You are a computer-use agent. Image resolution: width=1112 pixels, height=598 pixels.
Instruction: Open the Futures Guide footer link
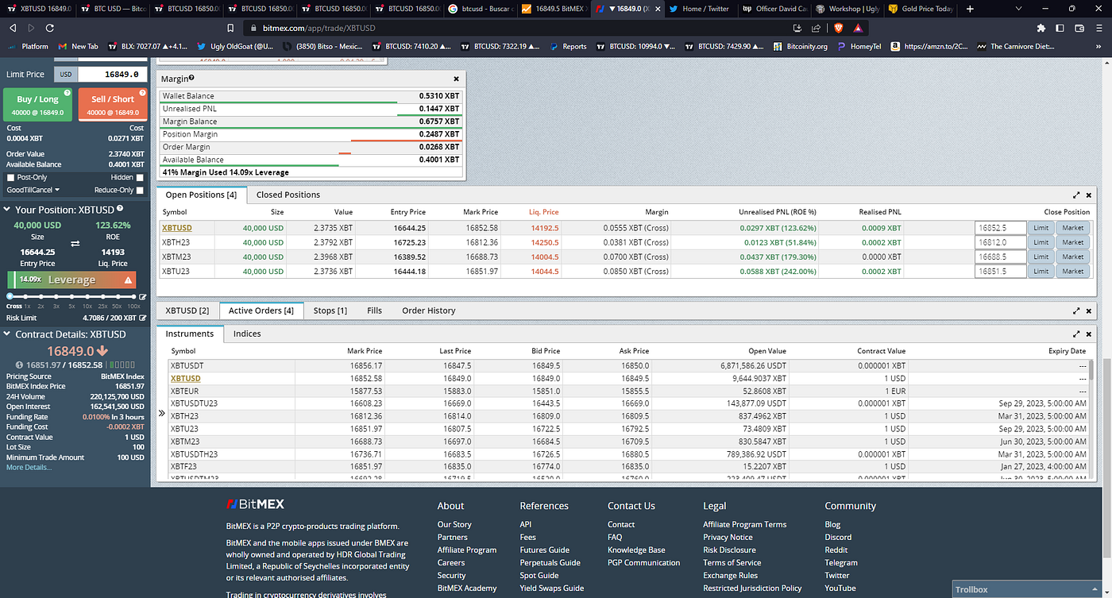pyautogui.click(x=544, y=550)
